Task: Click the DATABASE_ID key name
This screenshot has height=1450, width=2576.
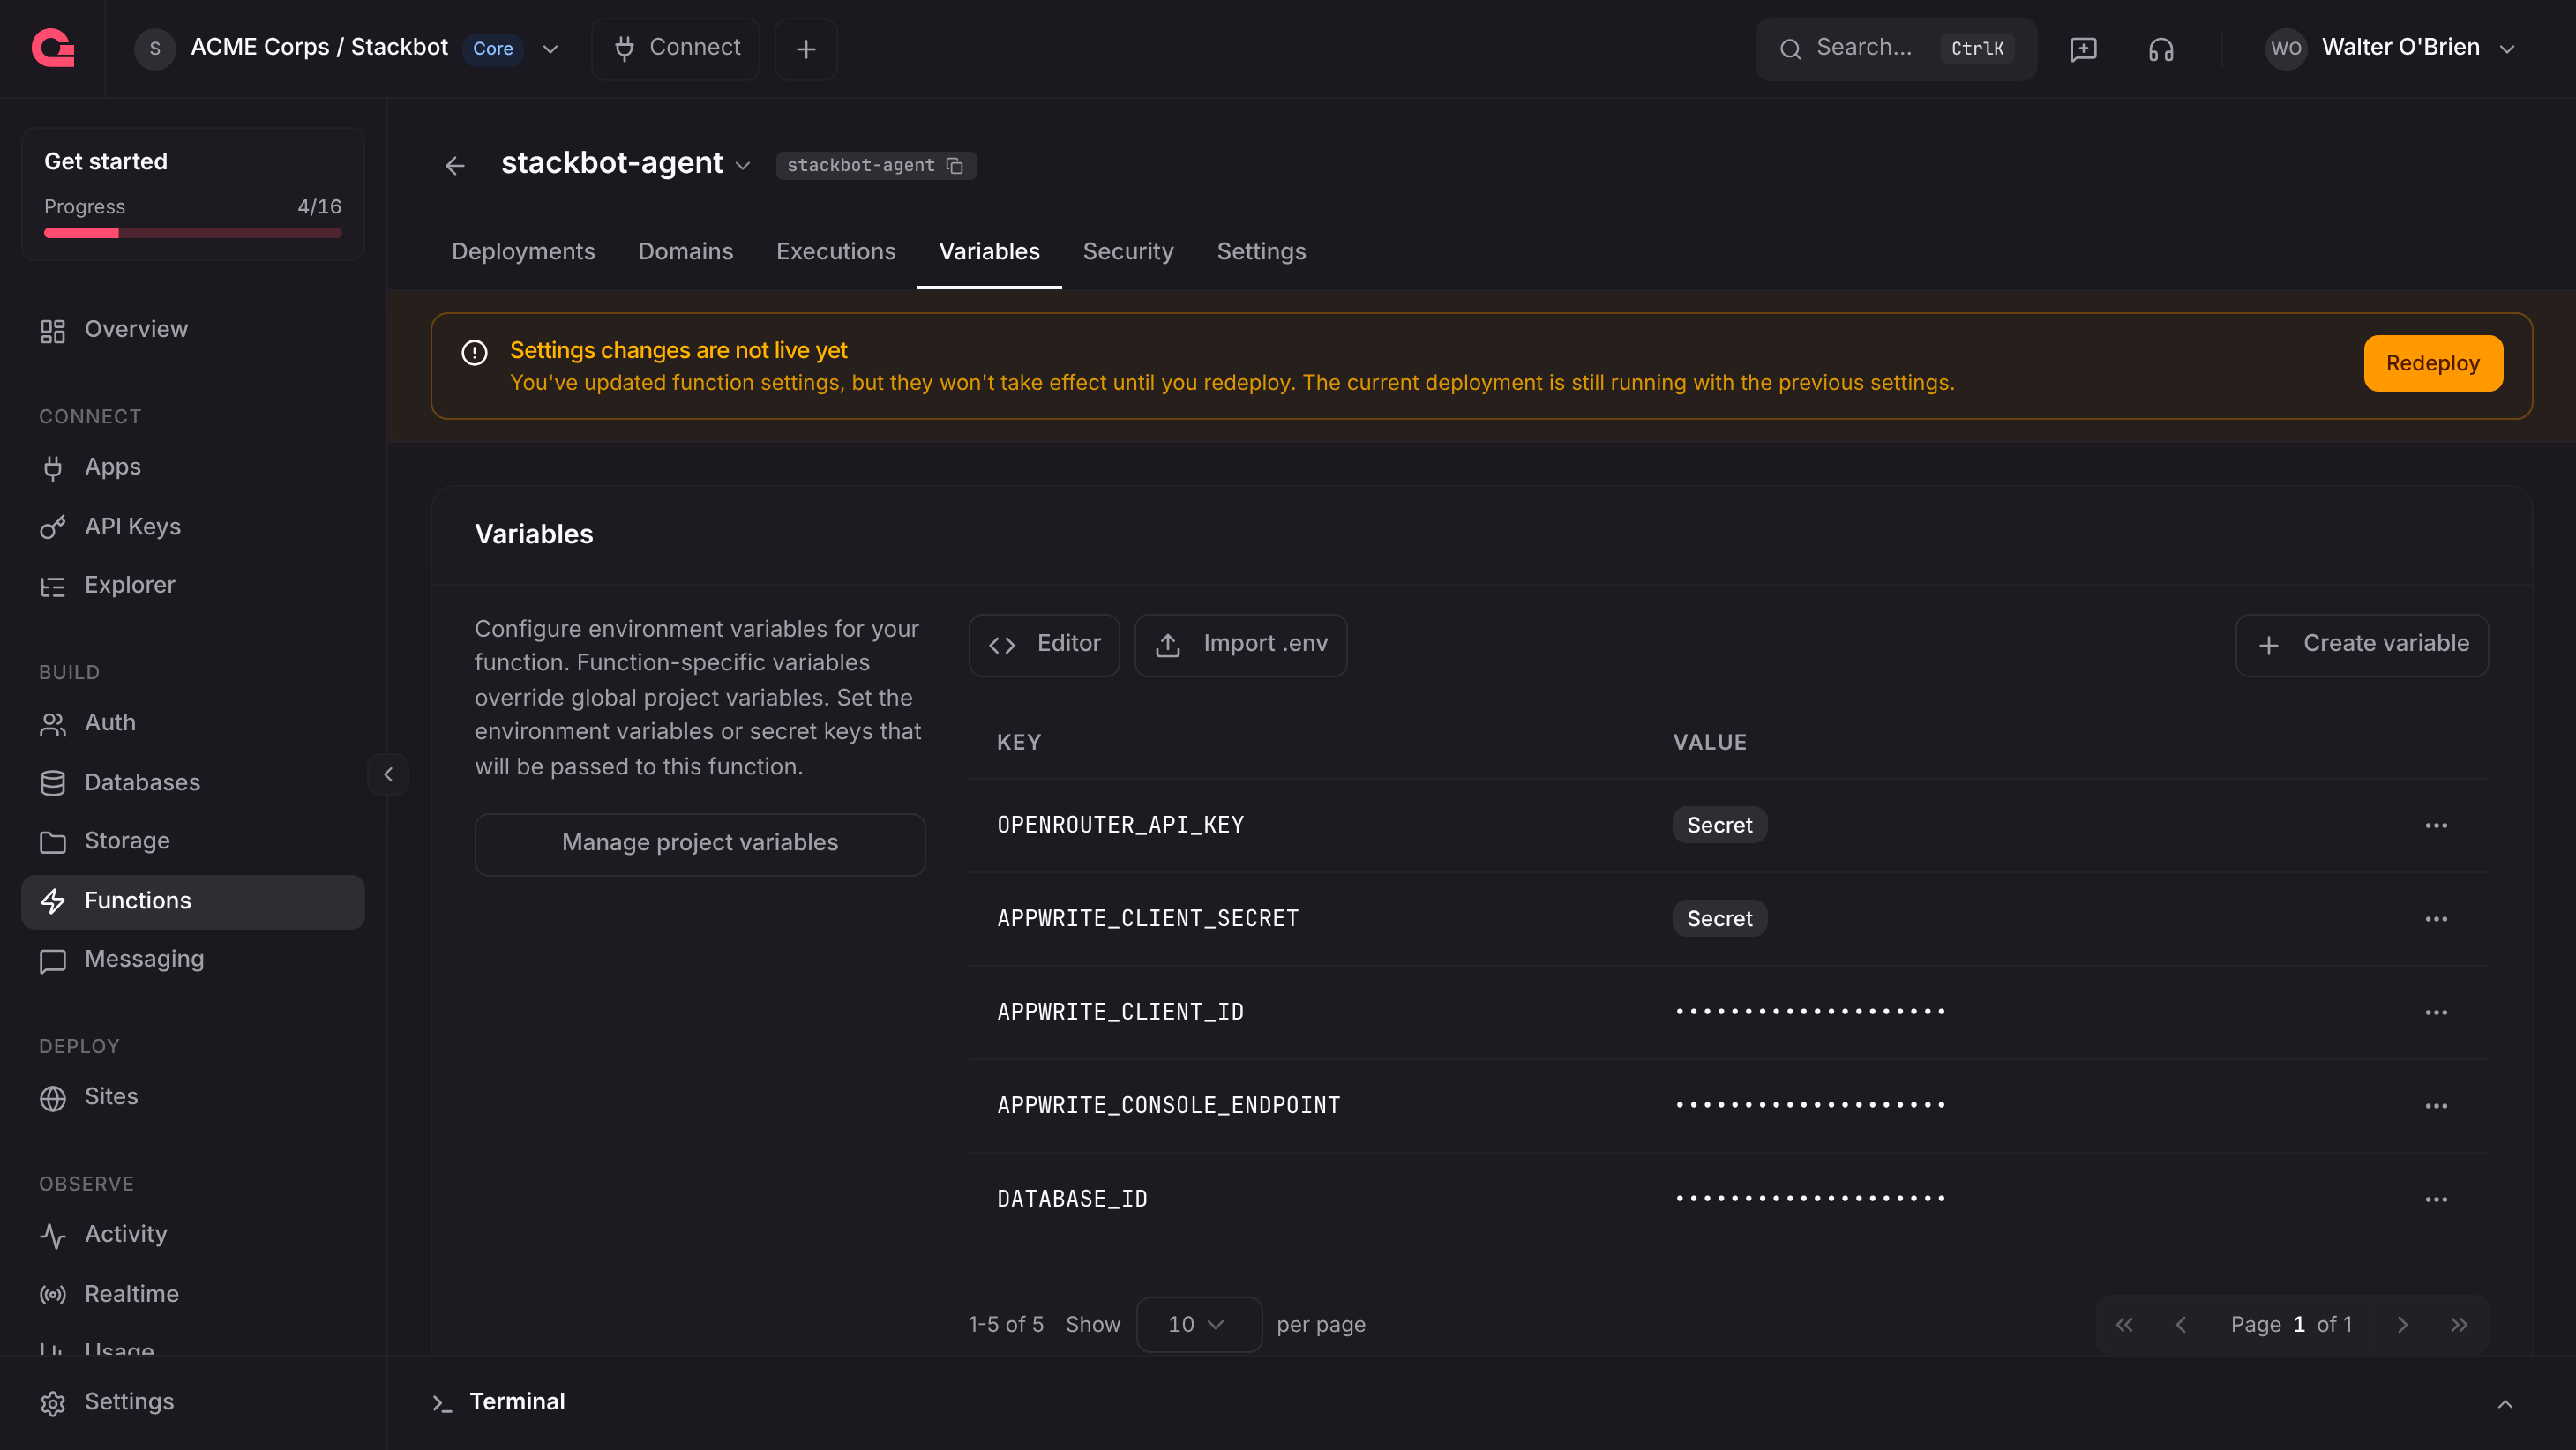Action: coord(1072,1199)
